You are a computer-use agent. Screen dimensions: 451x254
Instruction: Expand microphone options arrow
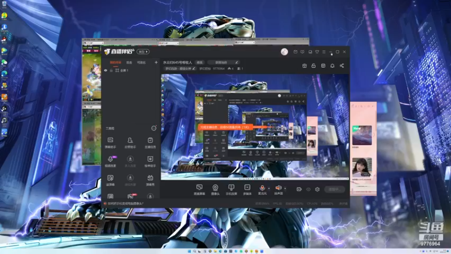269,189
